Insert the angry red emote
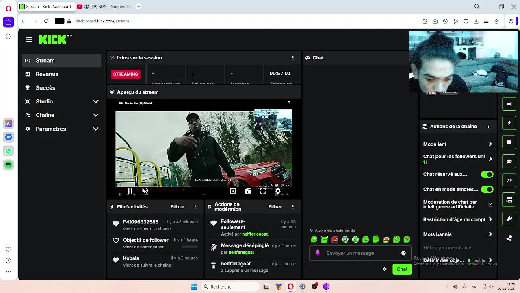Screen dimensions: 520x293 tap(335, 239)
